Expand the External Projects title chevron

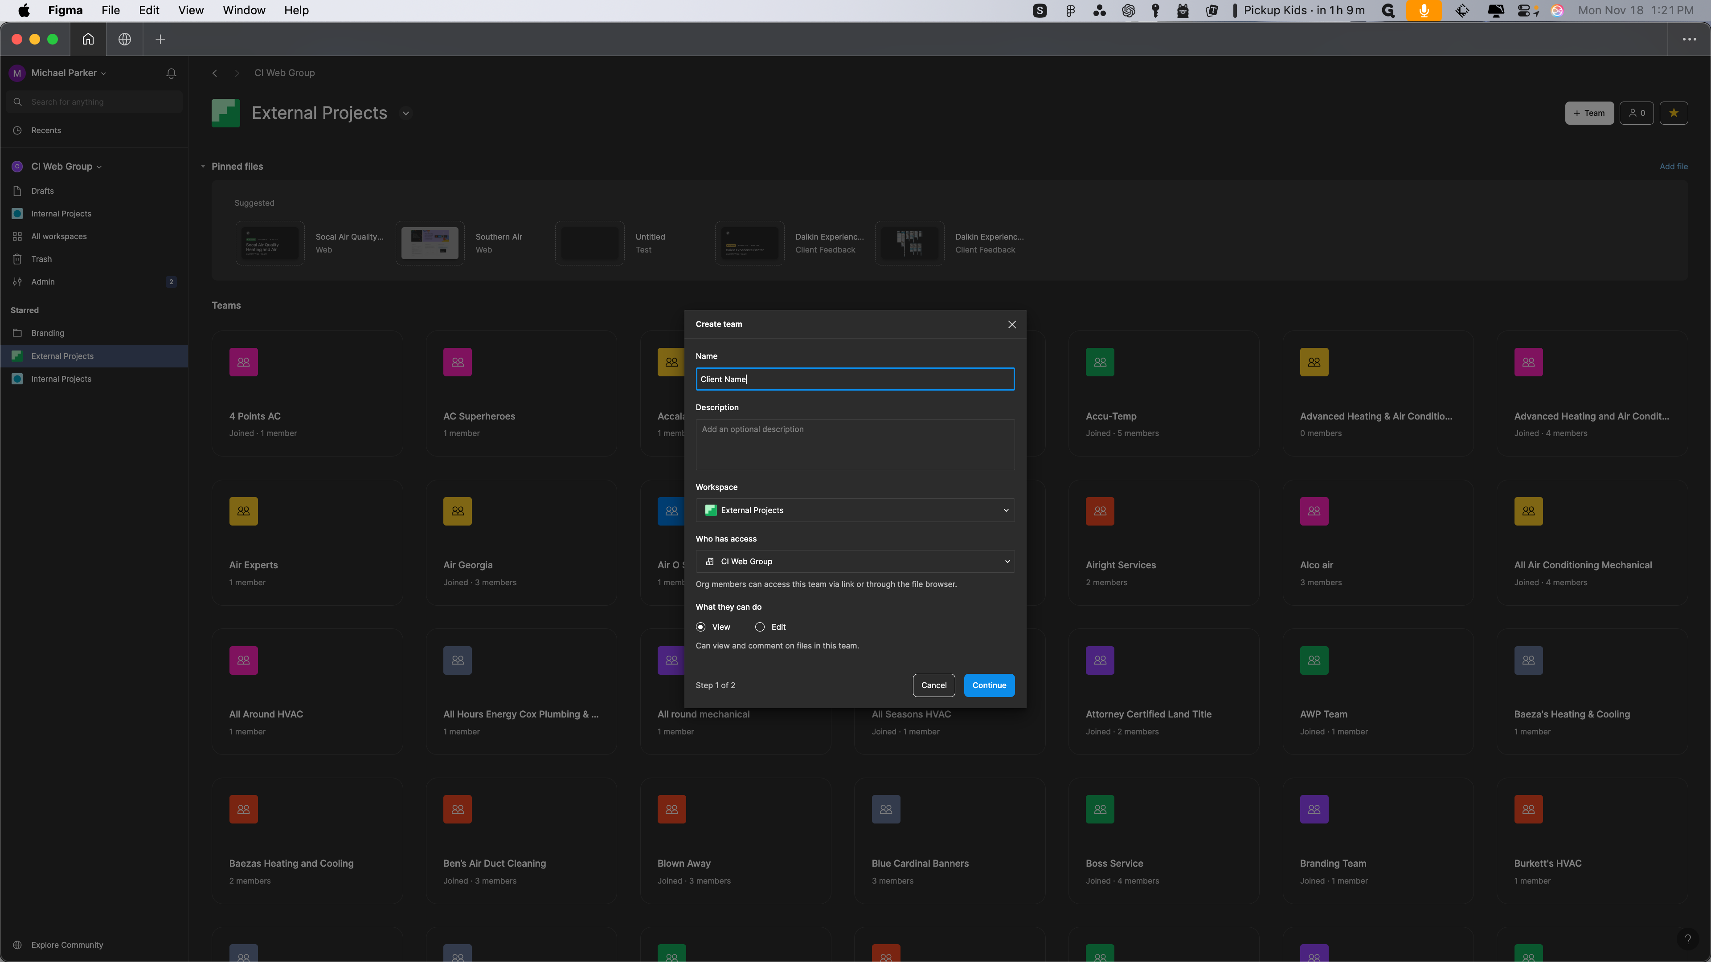click(406, 113)
